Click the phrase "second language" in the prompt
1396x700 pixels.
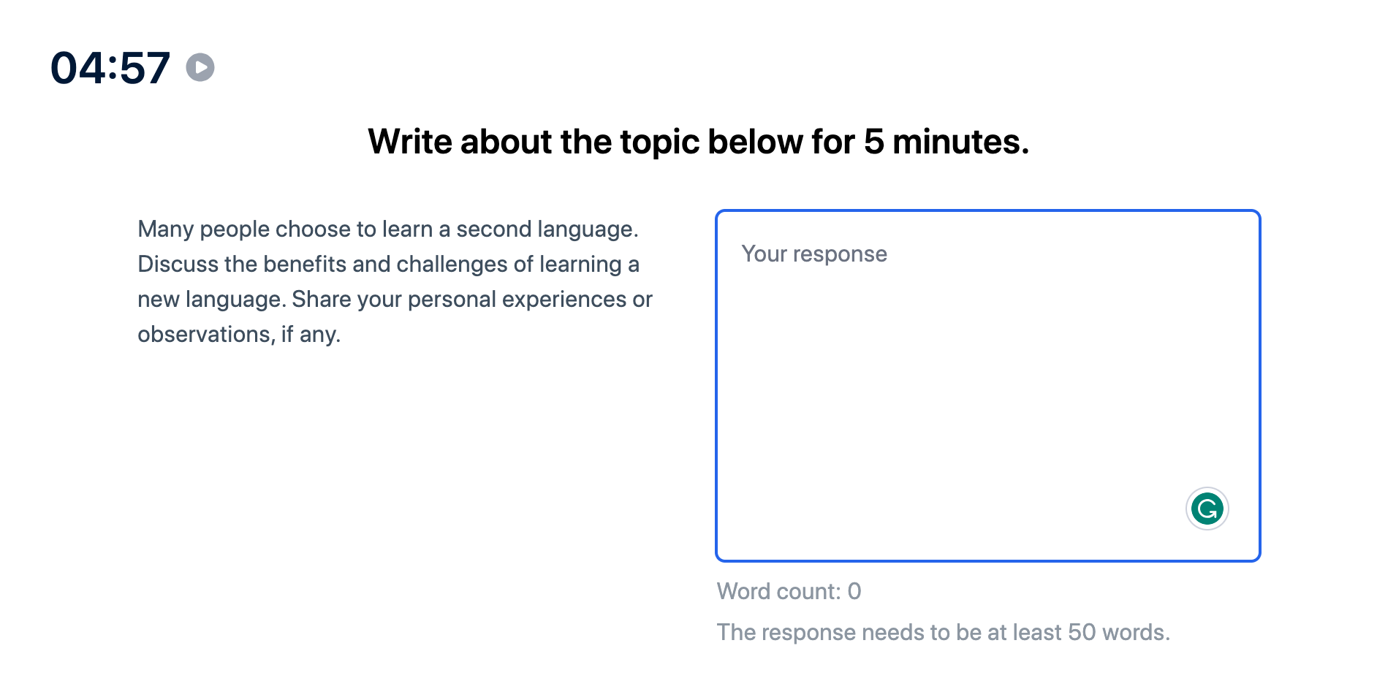(547, 229)
